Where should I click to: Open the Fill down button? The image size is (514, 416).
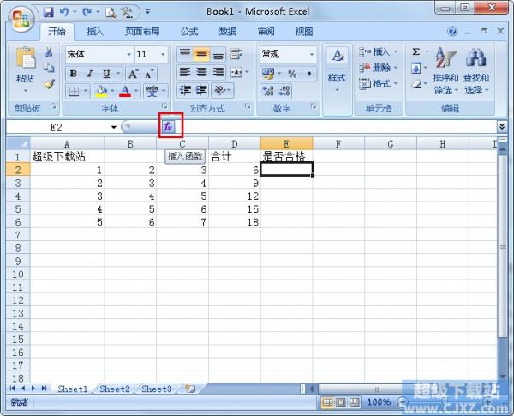pyautogui.click(x=416, y=69)
